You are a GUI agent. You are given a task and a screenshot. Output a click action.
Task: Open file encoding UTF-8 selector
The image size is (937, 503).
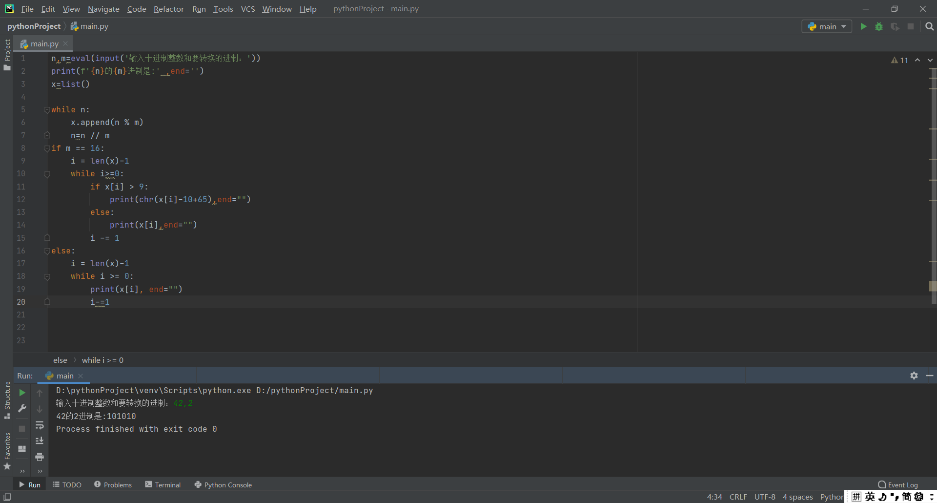point(765,497)
